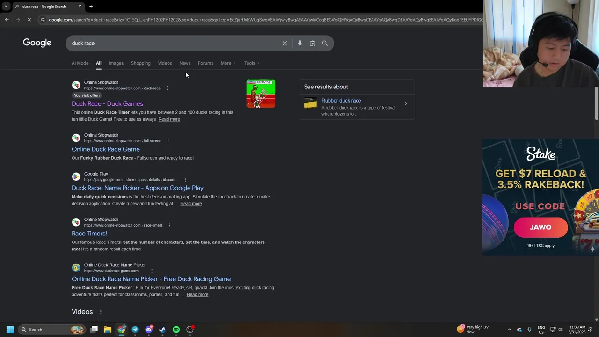Screen dimensions: 599x337
Task: Click the JAWO button in Stake ad
Action: click(541, 227)
